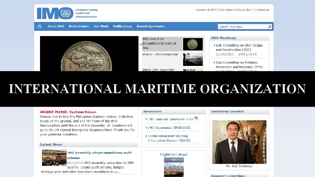Click the bravery medal thumbnail
Image resolution: width=315 pixels, height=177 pixels.
pos(193,44)
